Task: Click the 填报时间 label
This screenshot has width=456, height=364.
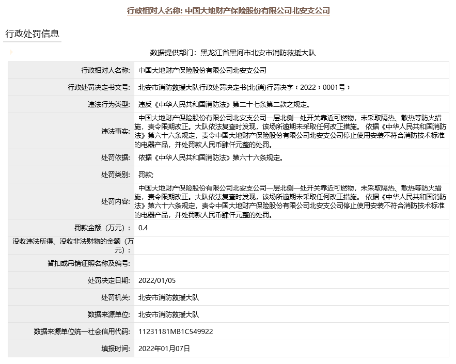Action: pyautogui.click(x=116, y=349)
